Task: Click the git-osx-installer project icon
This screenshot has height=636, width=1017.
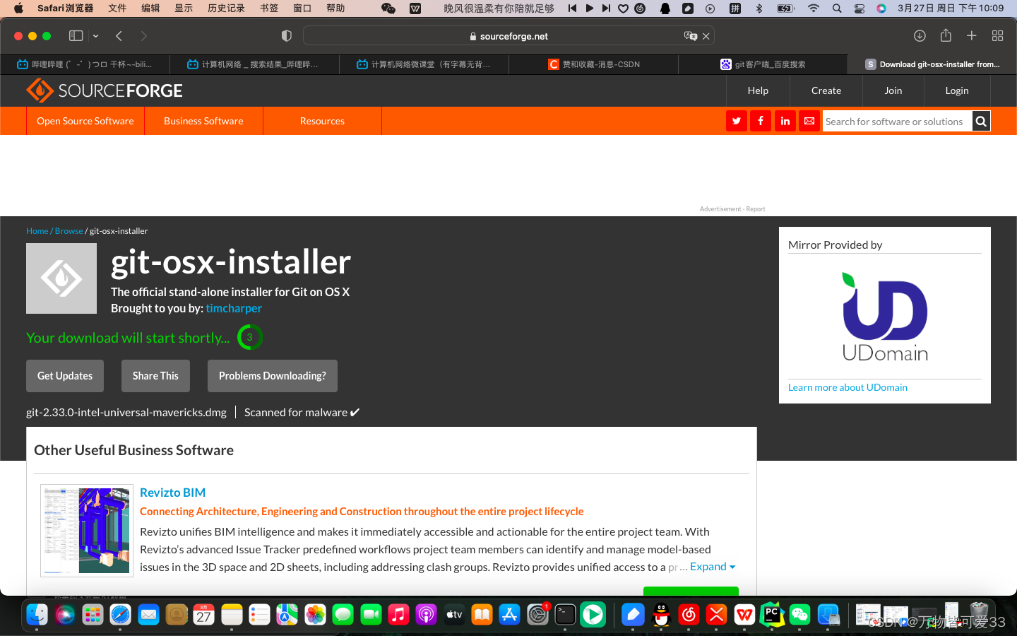Action: [x=61, y=278]
